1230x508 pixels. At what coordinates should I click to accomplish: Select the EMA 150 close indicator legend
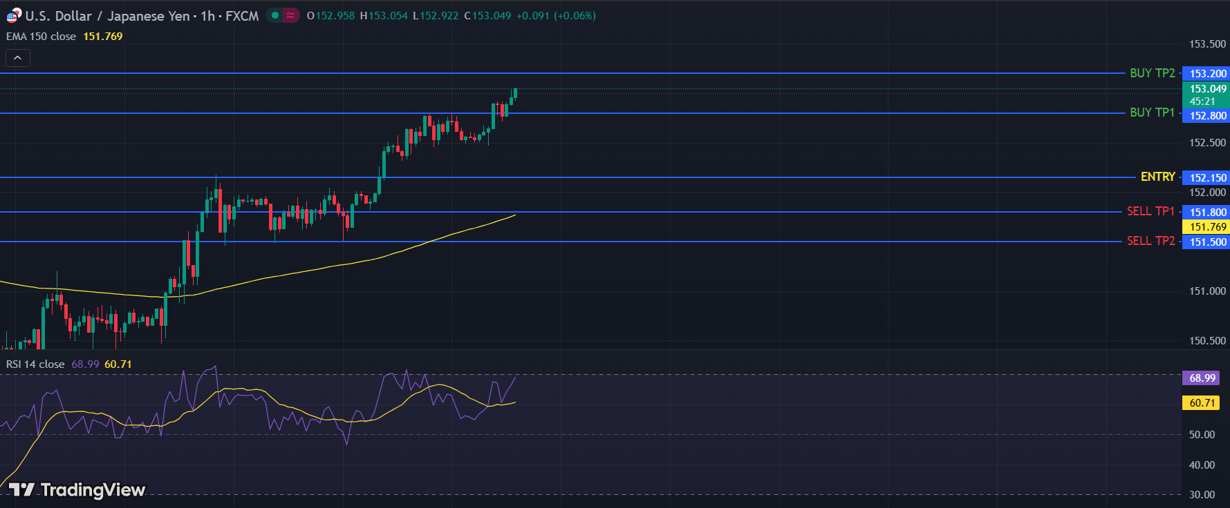(41, 37)
